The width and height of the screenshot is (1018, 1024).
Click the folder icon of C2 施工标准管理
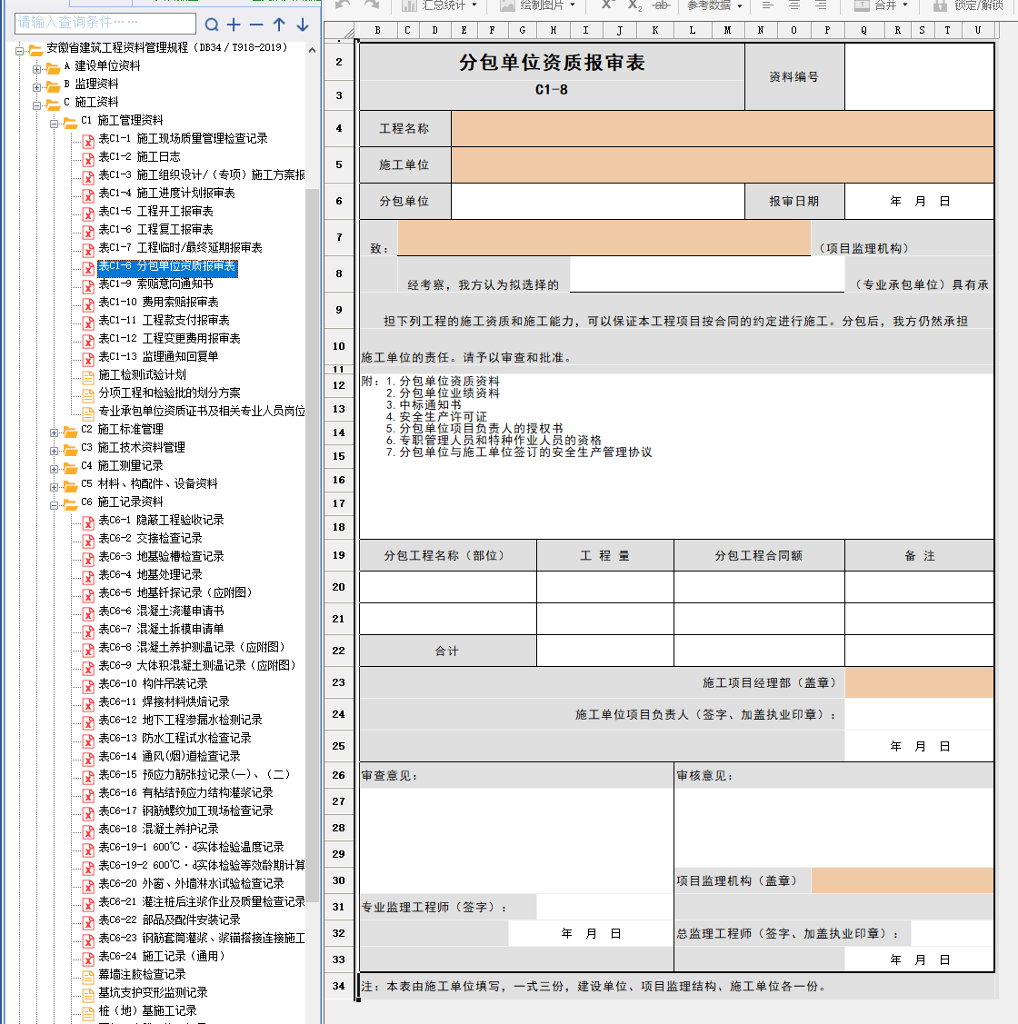tap(71, 431)
